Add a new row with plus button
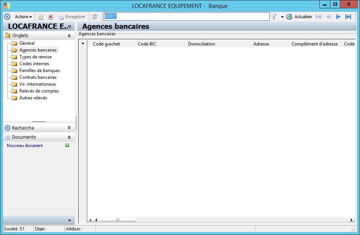The height and width of the screenshot is (235, 360). point(90,220)
